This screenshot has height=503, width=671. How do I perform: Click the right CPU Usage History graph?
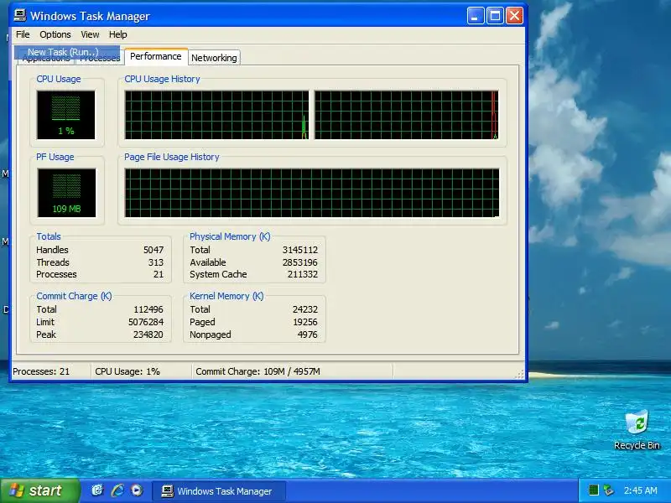(x=407, y=115)
